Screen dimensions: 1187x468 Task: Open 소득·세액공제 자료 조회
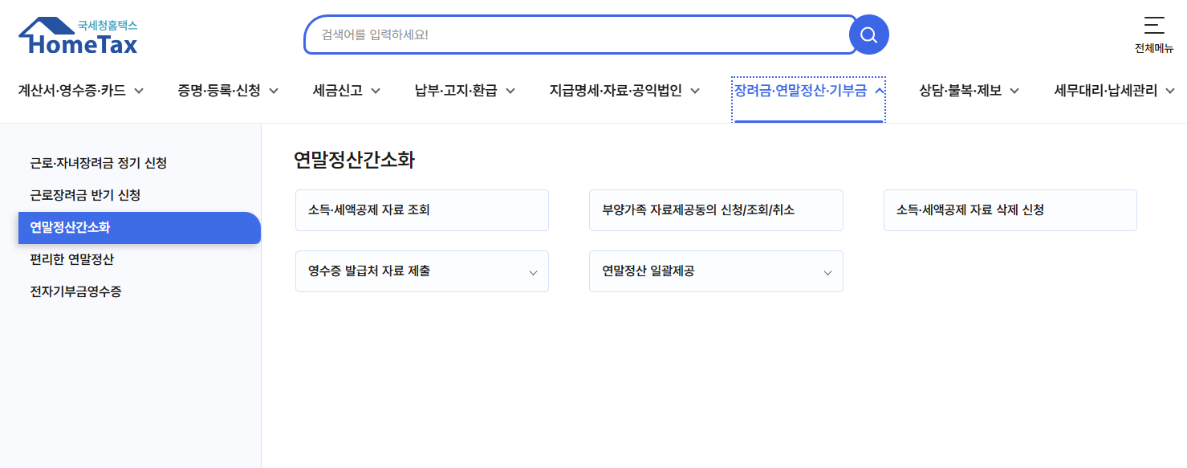click(421, 210)
